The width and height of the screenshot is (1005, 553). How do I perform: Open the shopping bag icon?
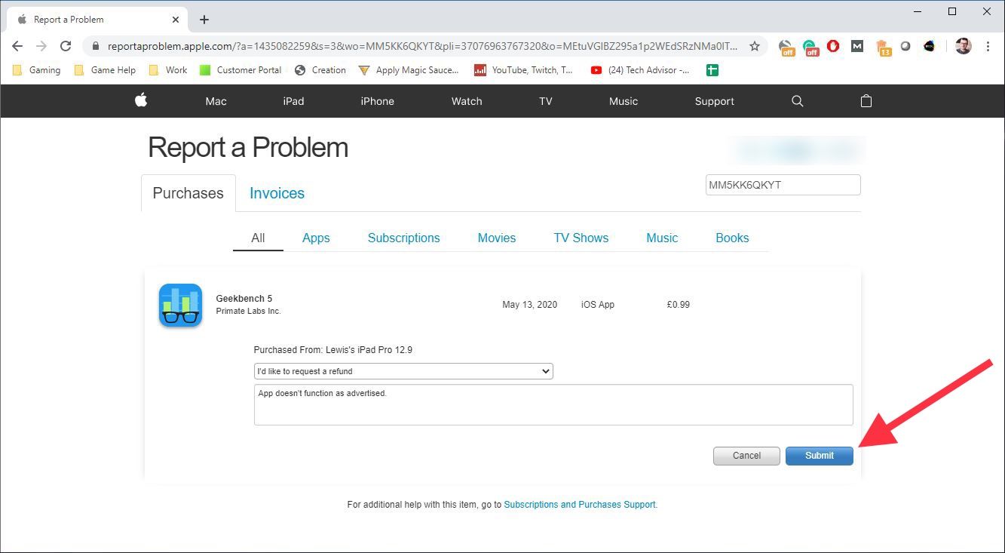point(866,101)
